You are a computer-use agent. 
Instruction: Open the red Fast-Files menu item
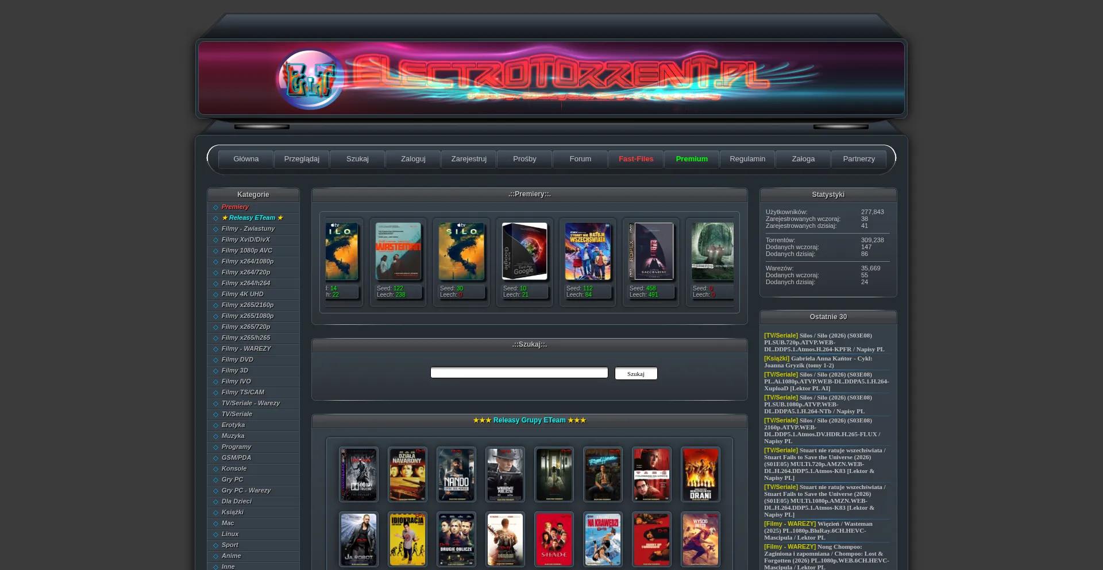(636, 159)
